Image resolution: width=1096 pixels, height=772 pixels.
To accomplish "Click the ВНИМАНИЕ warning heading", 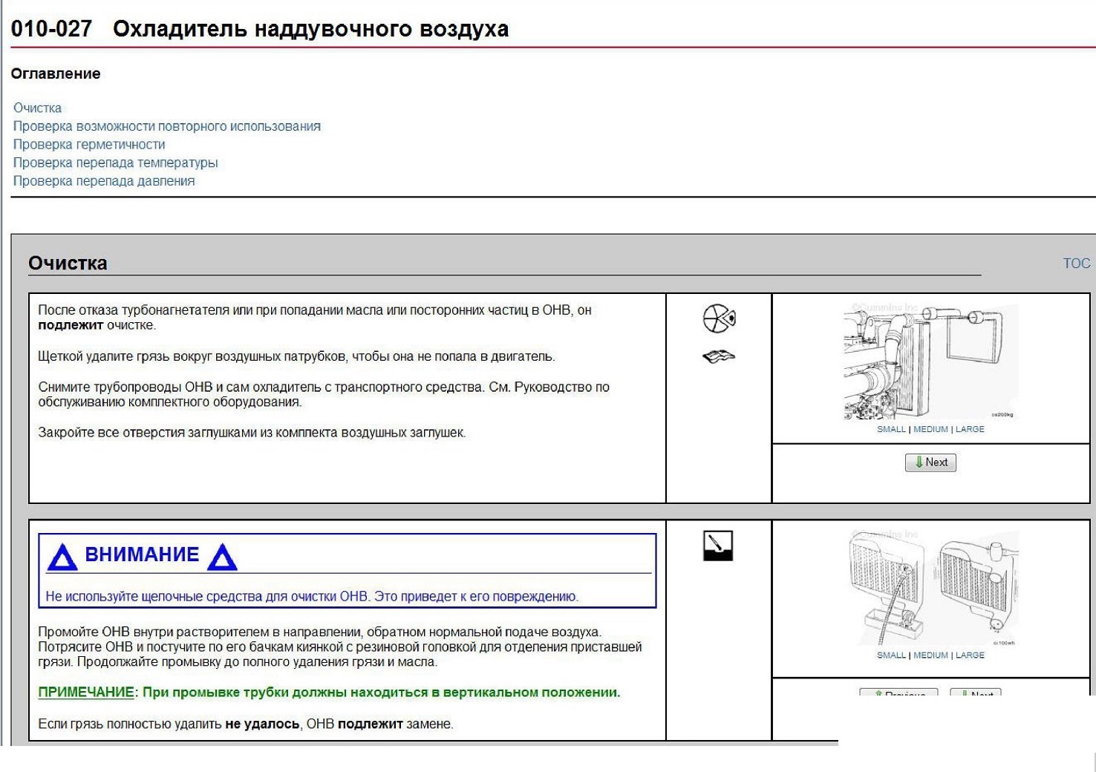I will pos(142,555).
